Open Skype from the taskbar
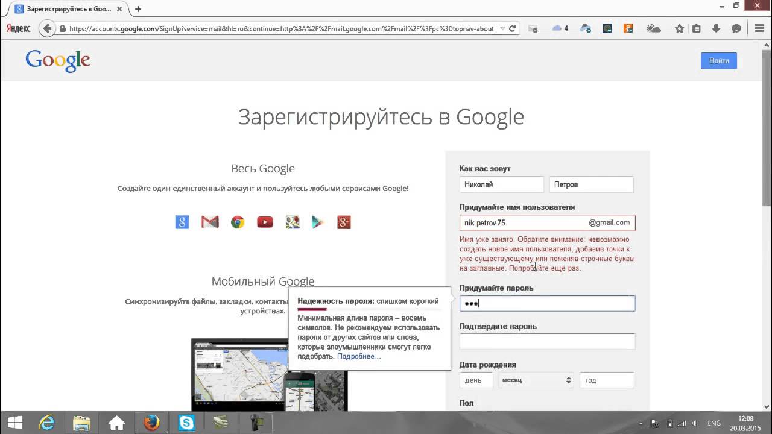Screen dimensions: 772x434 tap(186, 423)
